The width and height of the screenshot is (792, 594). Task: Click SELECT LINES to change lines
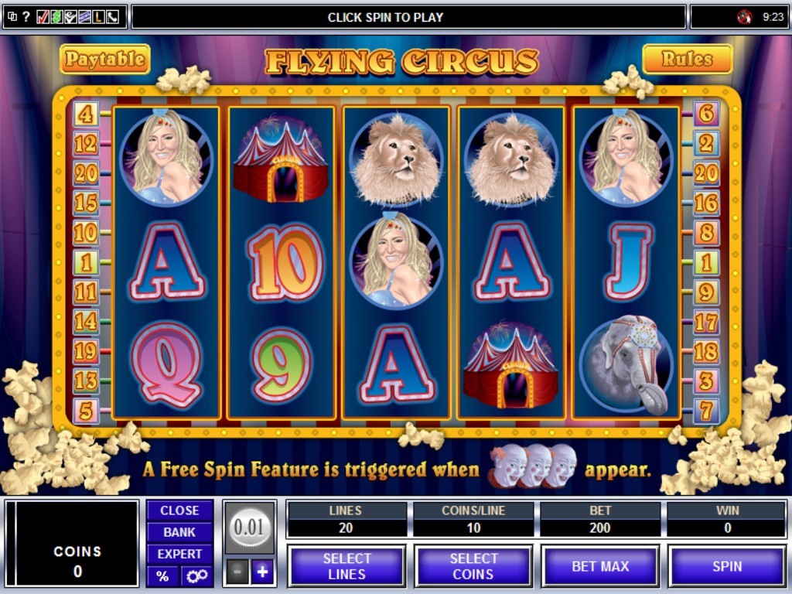tap(346, 566)
